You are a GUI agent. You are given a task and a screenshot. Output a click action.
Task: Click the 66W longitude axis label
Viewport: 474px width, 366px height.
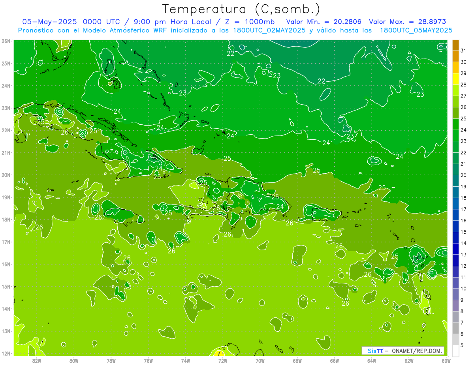tap(335, 360)
